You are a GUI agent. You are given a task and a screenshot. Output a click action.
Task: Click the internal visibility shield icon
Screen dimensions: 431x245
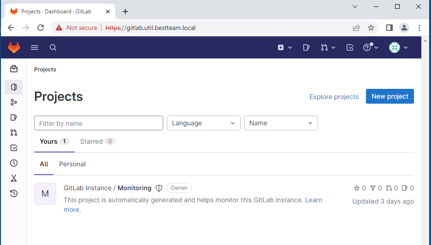pyautogui.click(x=159, y=188)
